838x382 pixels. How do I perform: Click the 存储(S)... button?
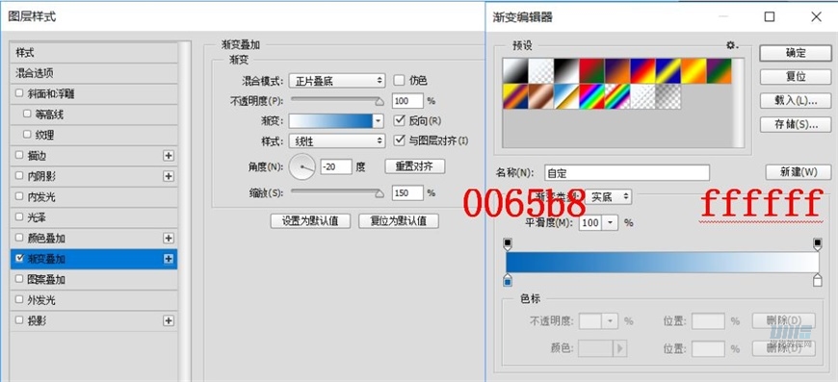pyautogui.click(x=796, y=124)
